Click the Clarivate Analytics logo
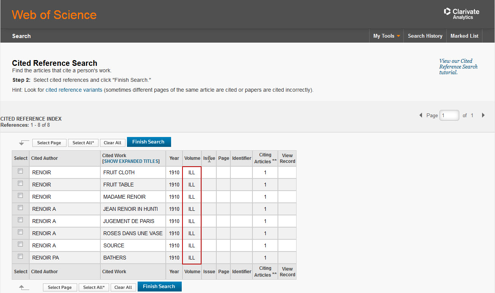495x293 pixels. pos(462,14)
